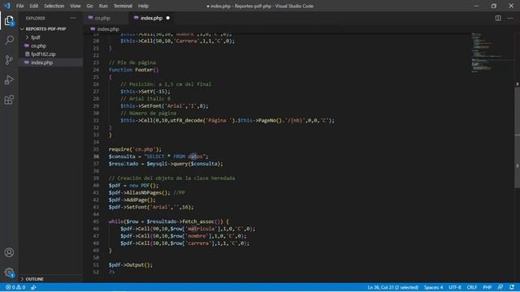Click the 'Carrera' Cell line 20

pos(177,41)
